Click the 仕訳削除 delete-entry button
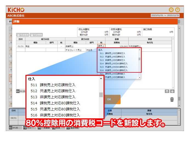 pyautogui.click(x=36, y=35)
